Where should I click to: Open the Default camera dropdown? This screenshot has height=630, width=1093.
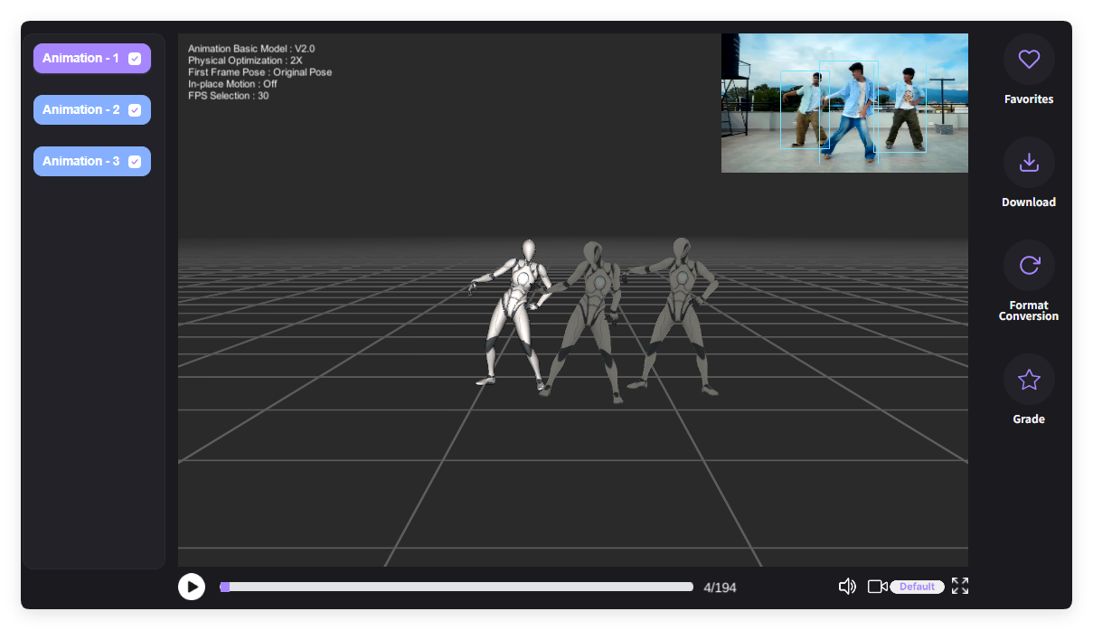click(x=917, y=587)
